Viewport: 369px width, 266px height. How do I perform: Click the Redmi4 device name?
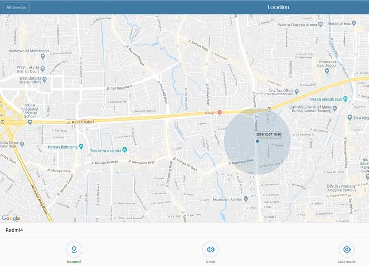click(x=14, y=230)
